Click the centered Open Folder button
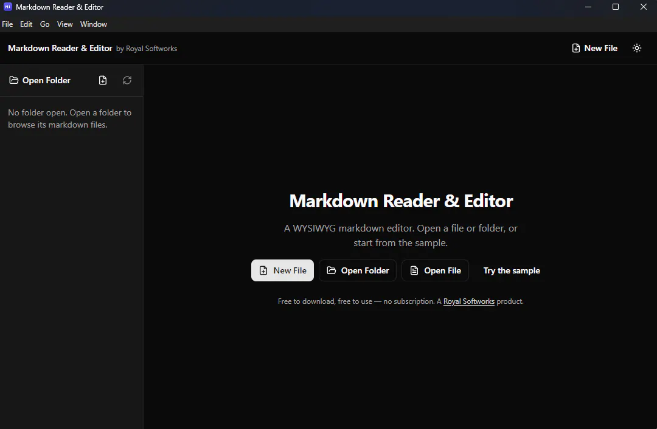The width and height of the screenshot is (657, 429). 358,270
